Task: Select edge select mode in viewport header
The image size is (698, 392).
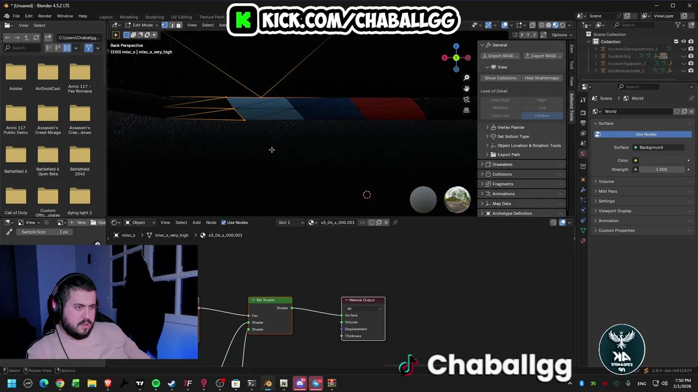Action: pyautogui.click(x=172, y=25)
